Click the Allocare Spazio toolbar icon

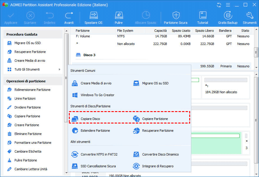[x=145, y=18]
